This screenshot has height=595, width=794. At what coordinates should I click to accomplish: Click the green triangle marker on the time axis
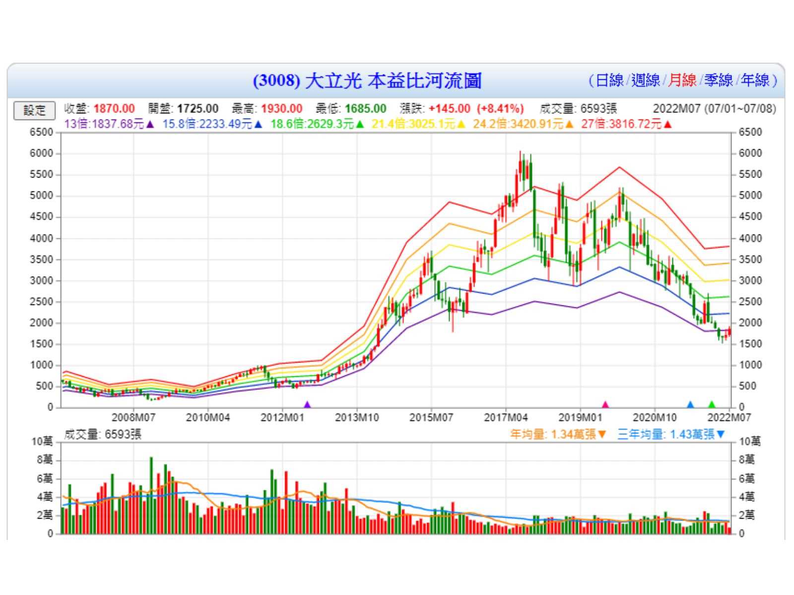coord(712,405)
